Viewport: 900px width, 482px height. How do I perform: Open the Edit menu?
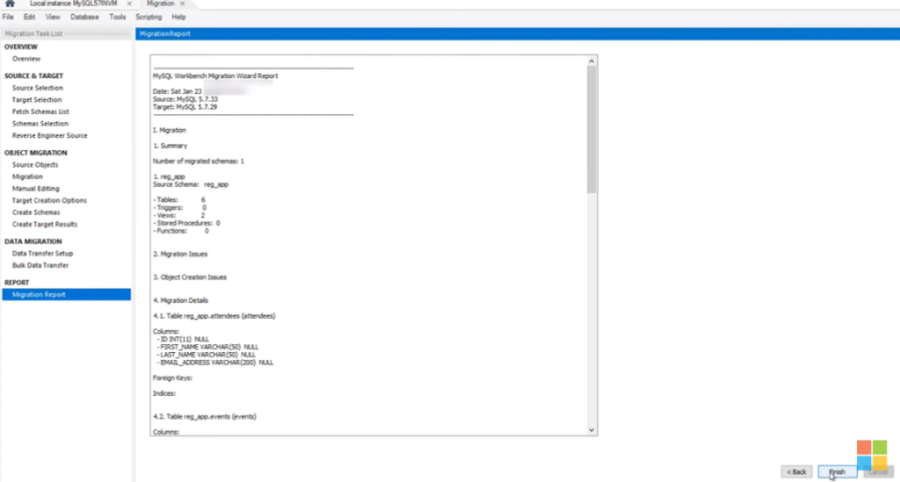point(29,18)
